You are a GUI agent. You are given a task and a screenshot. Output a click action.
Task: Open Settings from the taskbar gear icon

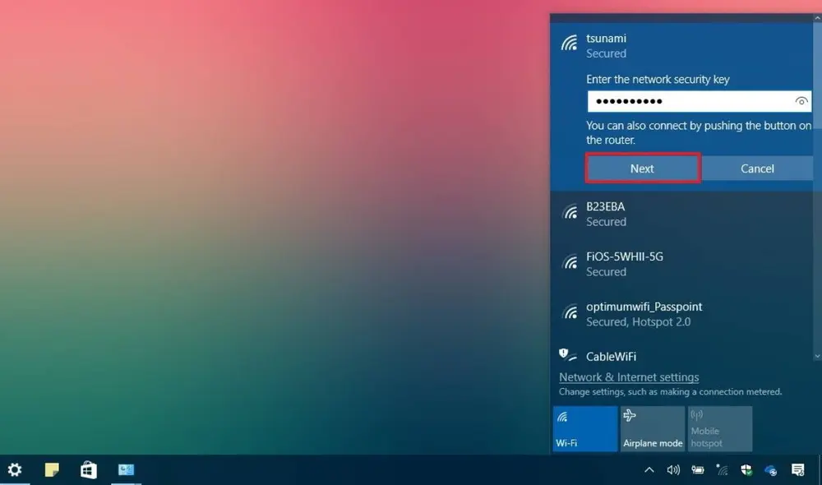pyautogui.click(x=15, y=470)
